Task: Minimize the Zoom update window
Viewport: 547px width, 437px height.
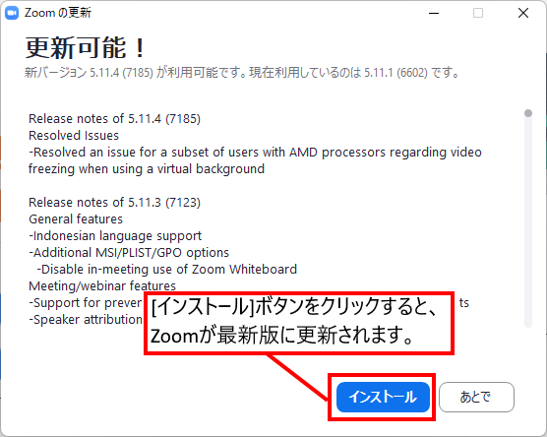Action: [x=434, y=13]
